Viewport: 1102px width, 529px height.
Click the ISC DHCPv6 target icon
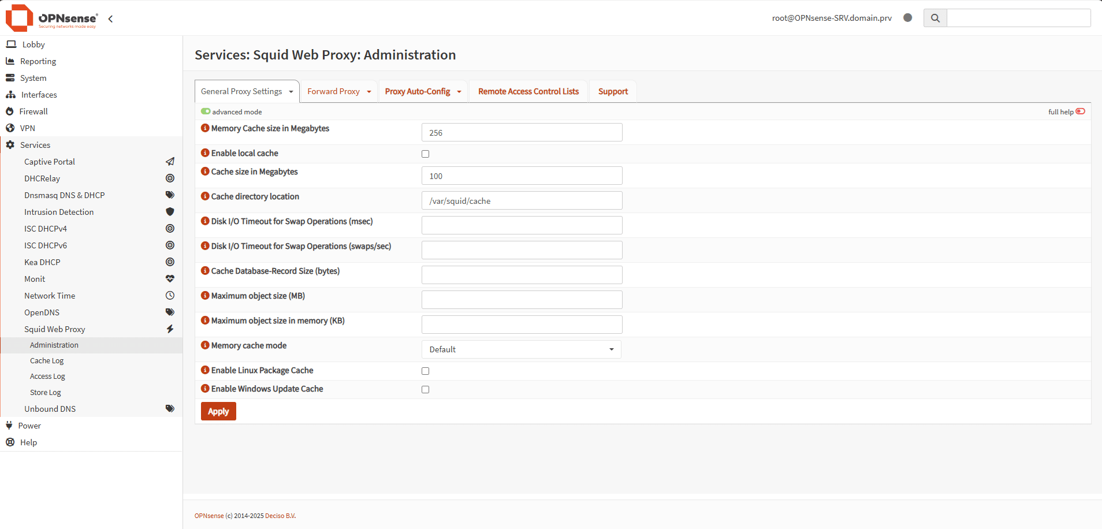170,245
